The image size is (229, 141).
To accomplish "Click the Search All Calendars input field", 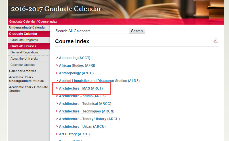I will point(91,31).
